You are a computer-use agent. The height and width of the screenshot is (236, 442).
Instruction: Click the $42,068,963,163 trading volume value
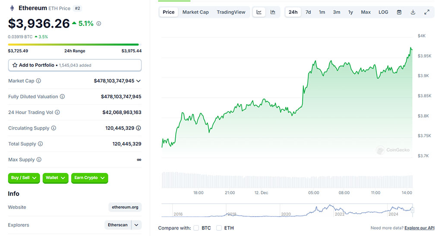122,112
